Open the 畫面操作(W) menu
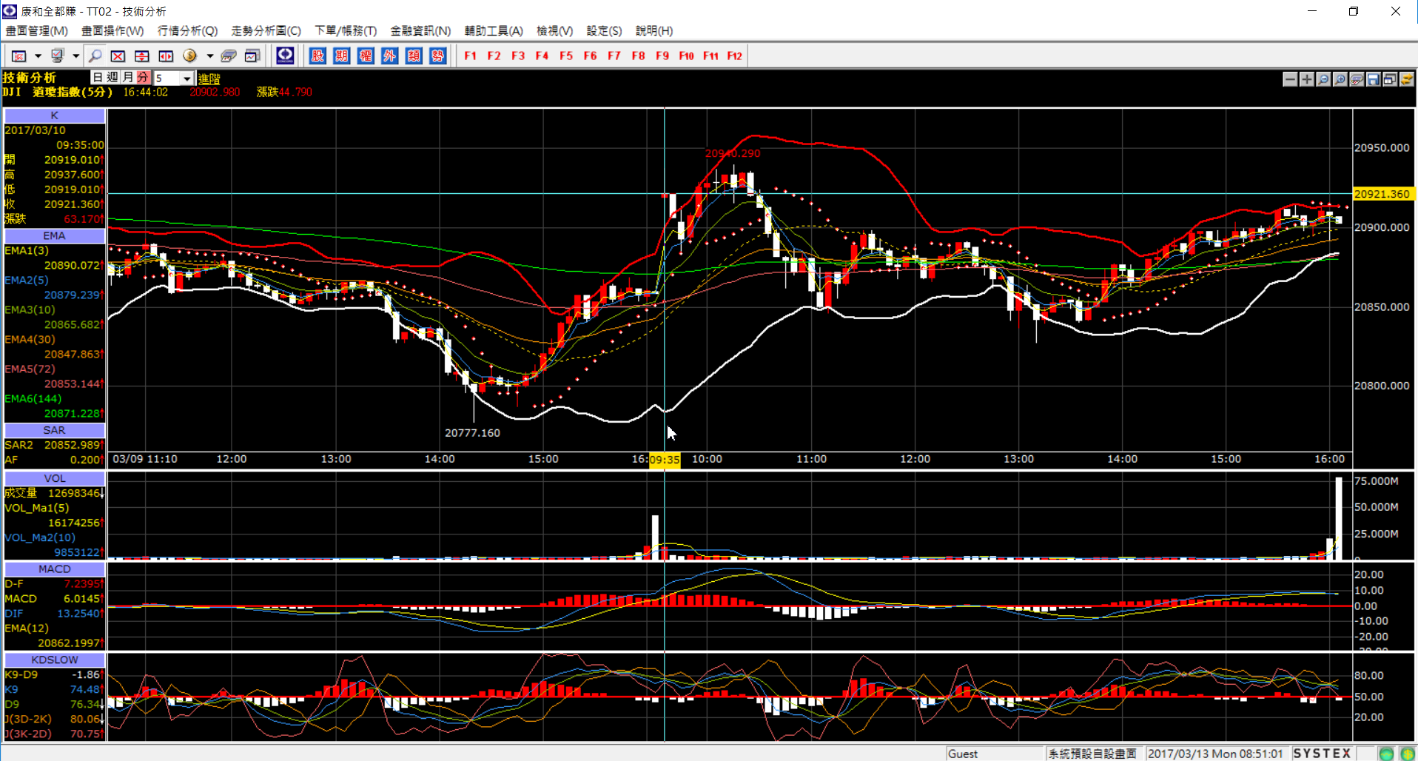The height and width of the screenshot is (761, 1418). pyautogui.click(x=112, y=30)
